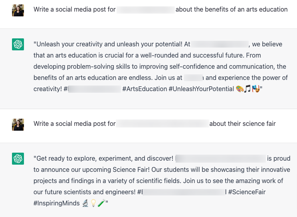Image resolution: width=297 pixels, height=217 pixels.
Task: Click the ChatGPT logo beside the science fair reply
Action: [x=18, y=159]
